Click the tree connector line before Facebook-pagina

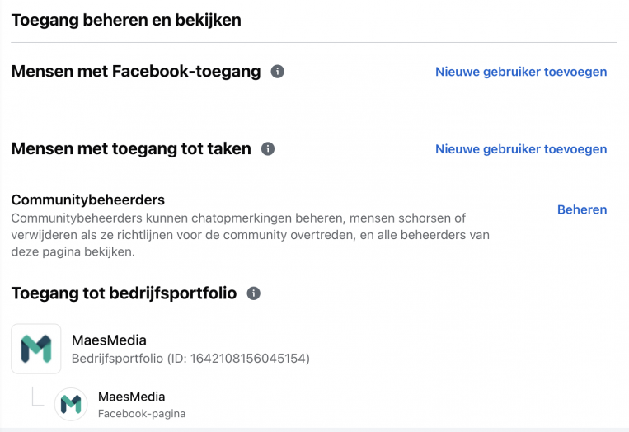click(37, 397)
